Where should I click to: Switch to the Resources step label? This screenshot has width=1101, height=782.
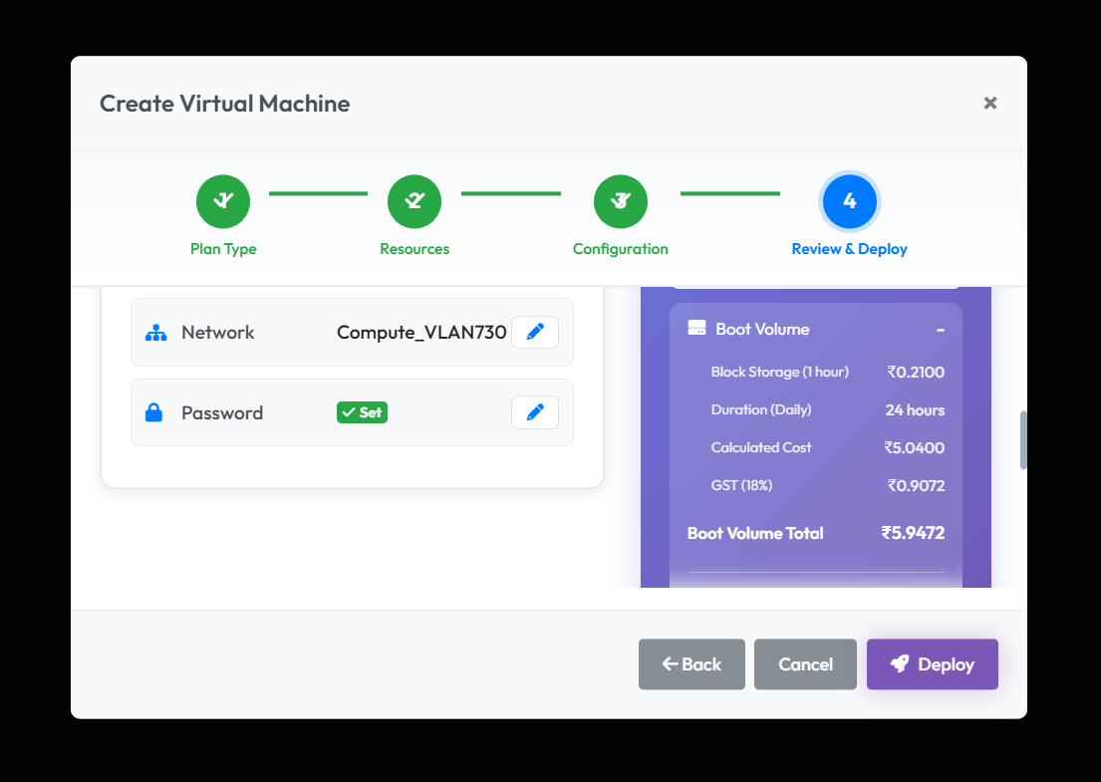coord(414,249)
